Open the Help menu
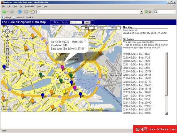The width and height of the screenshot is (177, 133). [45, 7]
